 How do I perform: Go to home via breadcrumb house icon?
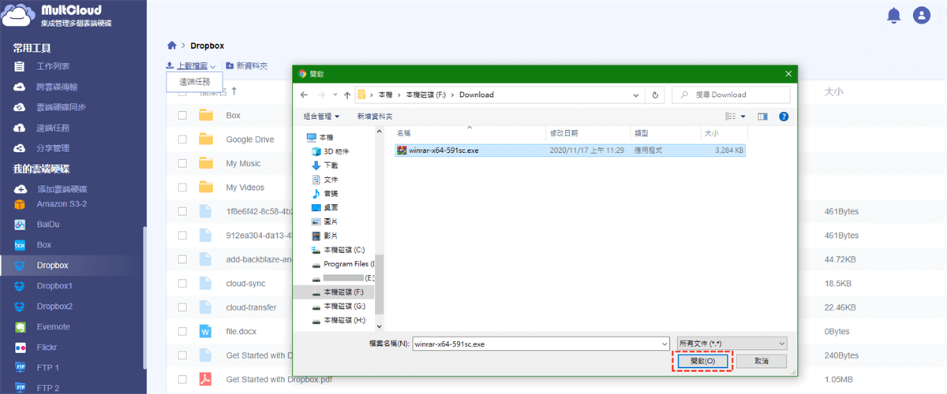(x=172, y=46)
